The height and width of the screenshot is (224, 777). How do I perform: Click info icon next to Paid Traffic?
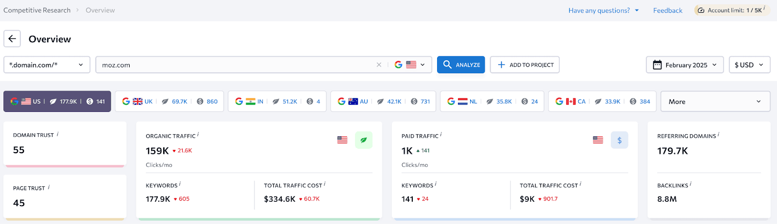[x=441, y=135]
